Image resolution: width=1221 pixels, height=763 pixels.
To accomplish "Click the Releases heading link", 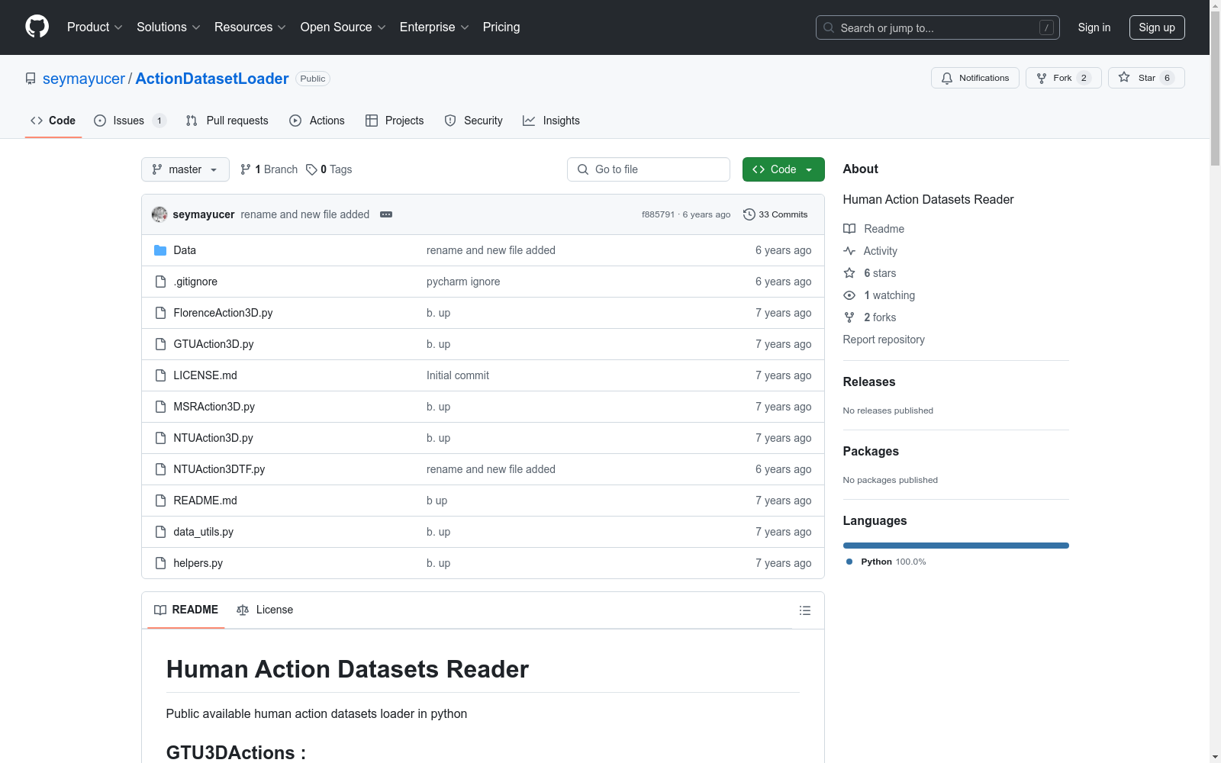I will pos(869,381).
